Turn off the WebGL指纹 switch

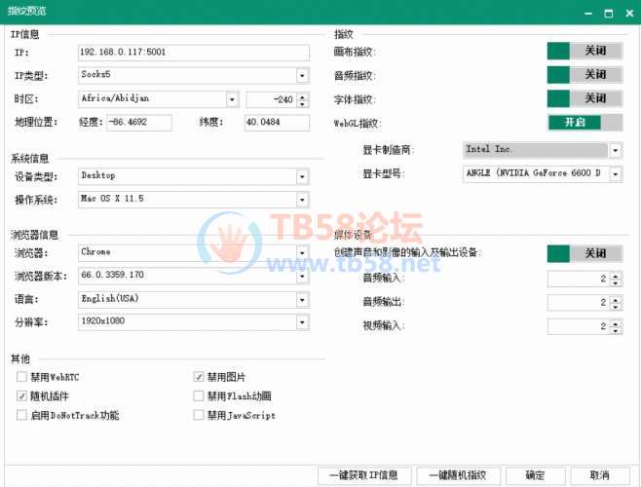pos(585,123)
